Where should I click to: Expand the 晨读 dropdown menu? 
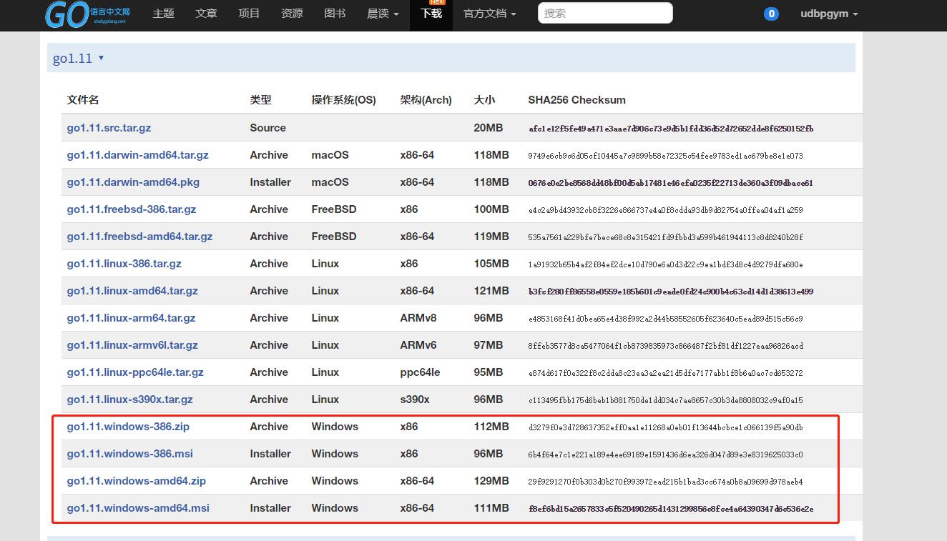click(383, 14)
